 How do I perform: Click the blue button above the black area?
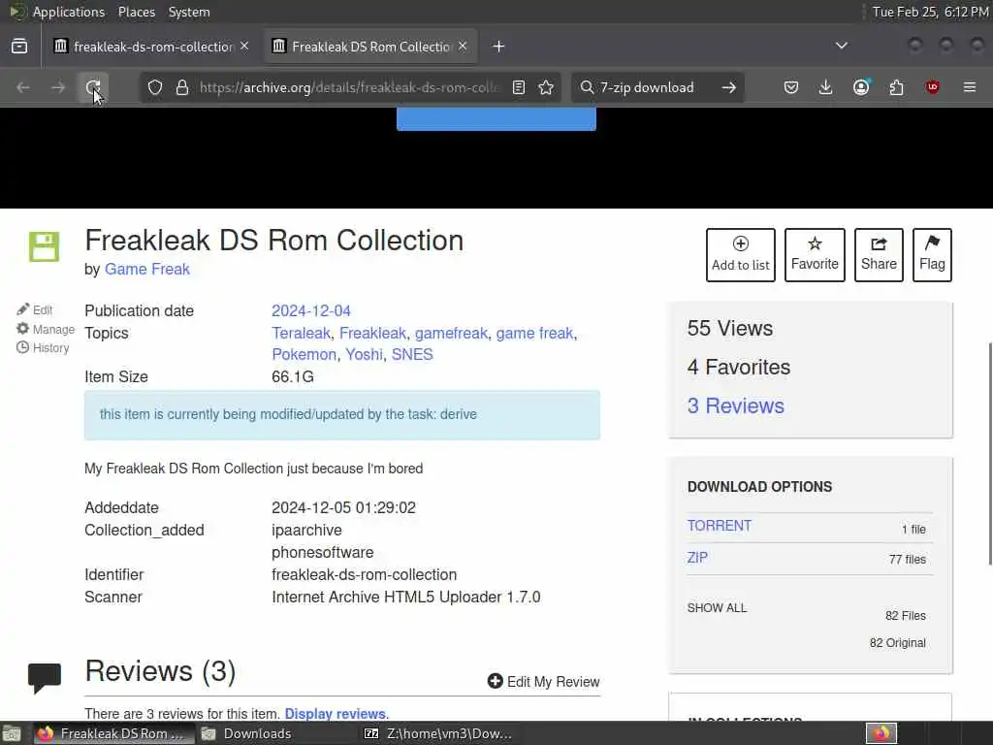click(496, 119)
